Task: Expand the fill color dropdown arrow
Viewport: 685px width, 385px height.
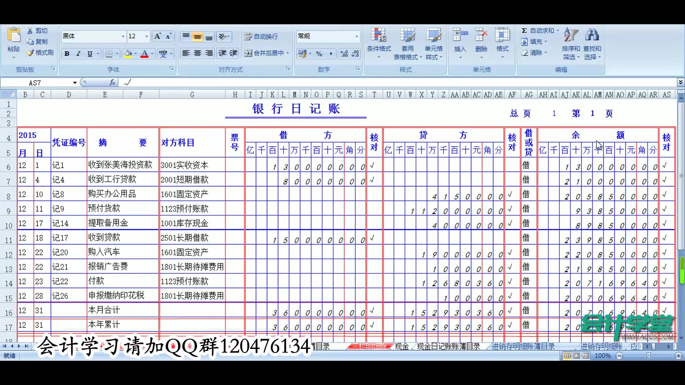Action: [x=136, y=53]
